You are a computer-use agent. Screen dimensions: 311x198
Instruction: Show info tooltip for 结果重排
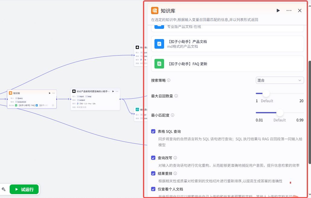tap(175, 173)
